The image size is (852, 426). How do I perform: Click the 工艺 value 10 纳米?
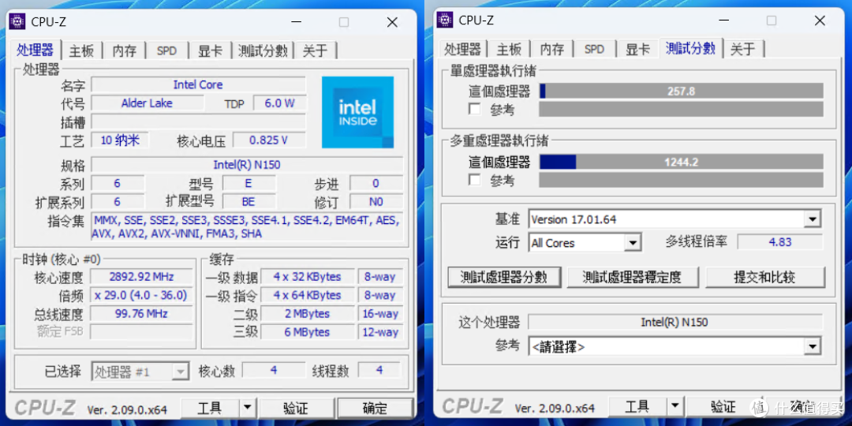pyautogui.click(x=120, y=140)
